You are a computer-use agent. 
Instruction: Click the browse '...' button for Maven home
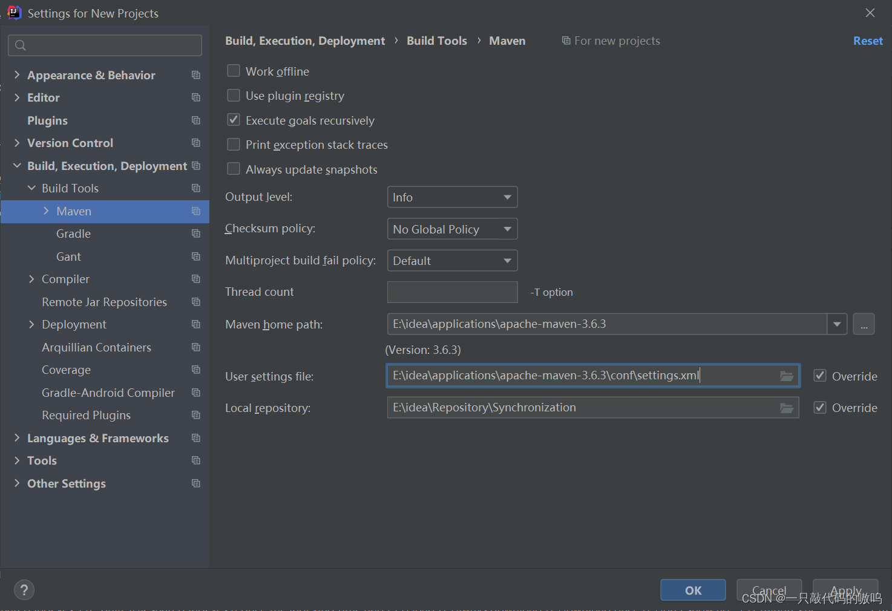(x=864, y=324)
